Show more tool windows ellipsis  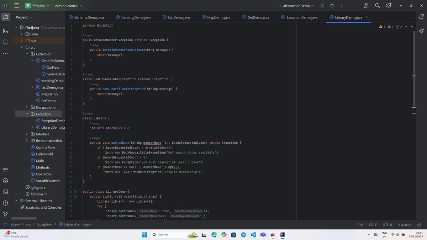5,53
